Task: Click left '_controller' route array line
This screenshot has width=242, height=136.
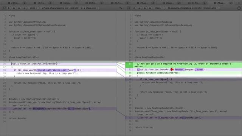Action: pyautogui.click(x=51, y=108)
